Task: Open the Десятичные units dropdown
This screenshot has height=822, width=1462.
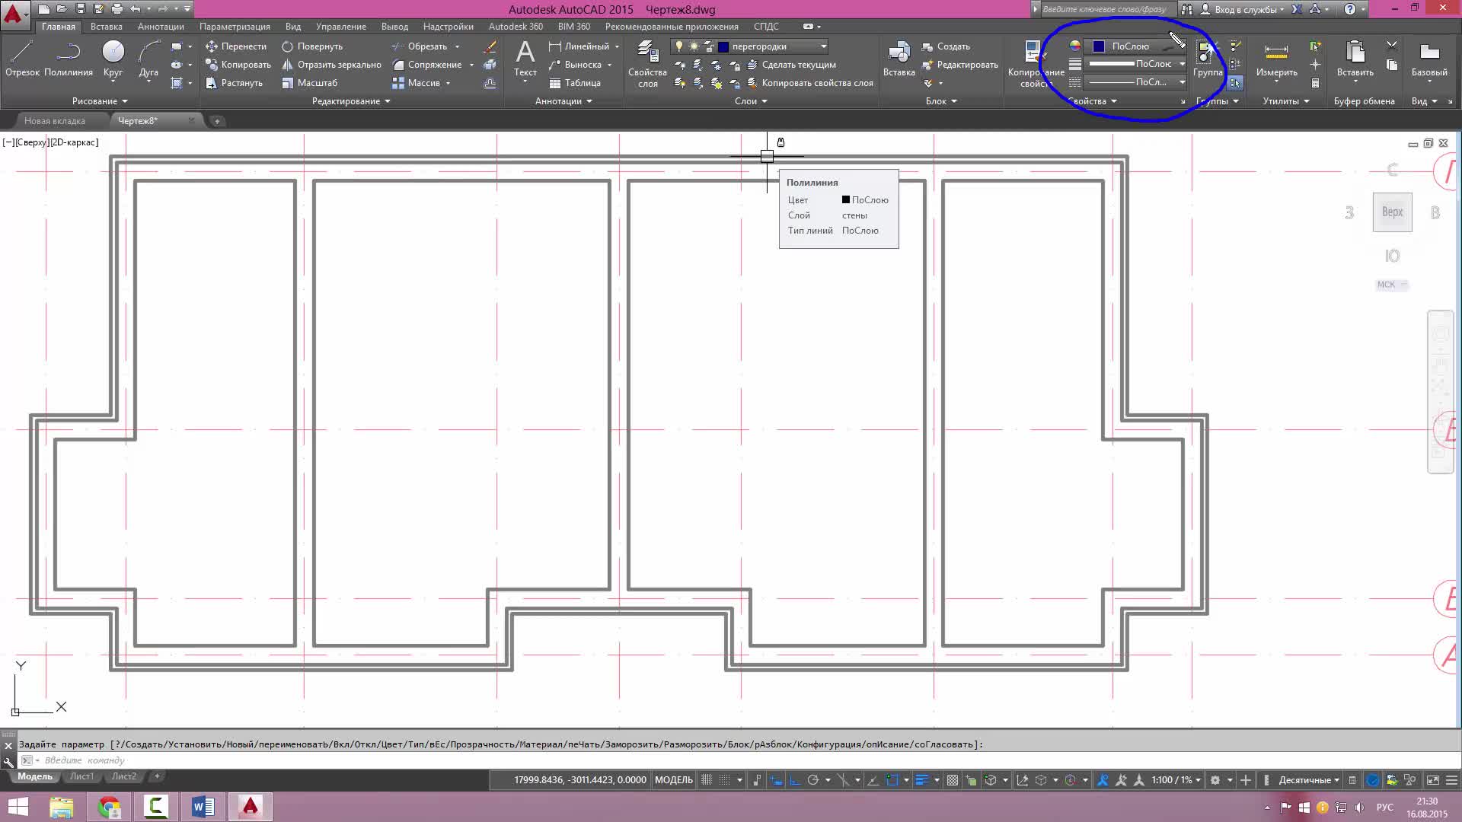Action: coord(1309,780)
